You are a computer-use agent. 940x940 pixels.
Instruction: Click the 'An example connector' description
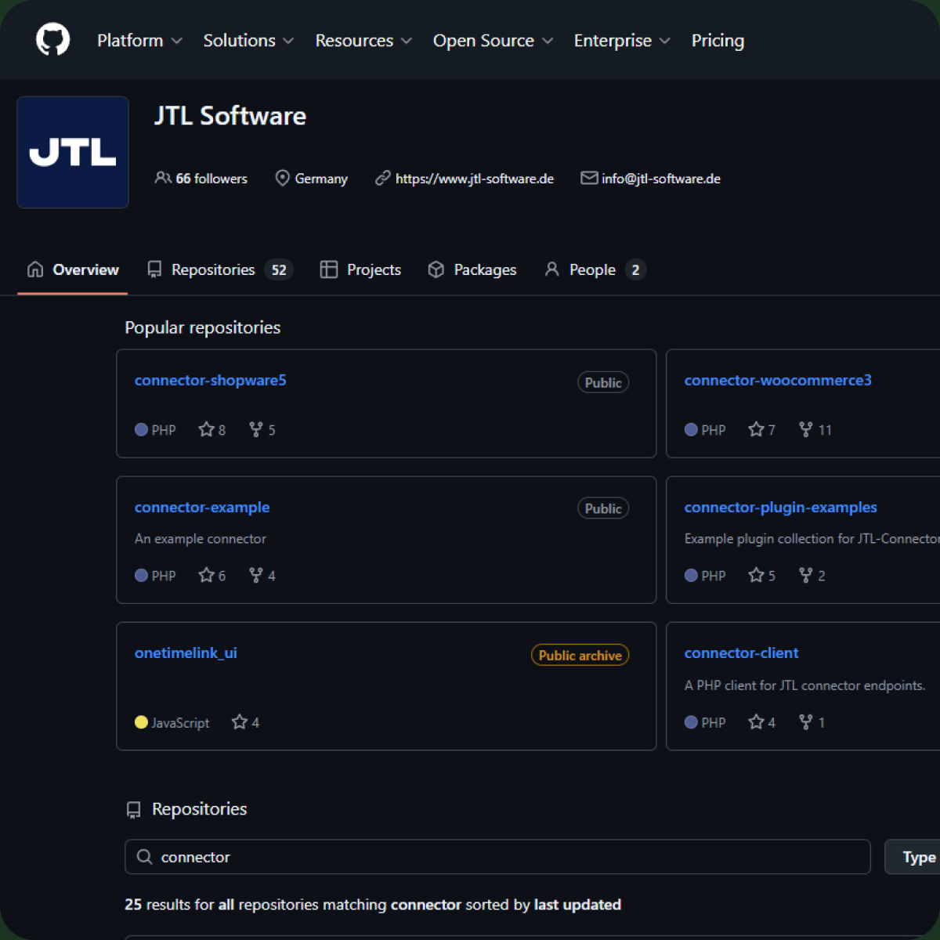pyautogui.click(x=201, y=539)
